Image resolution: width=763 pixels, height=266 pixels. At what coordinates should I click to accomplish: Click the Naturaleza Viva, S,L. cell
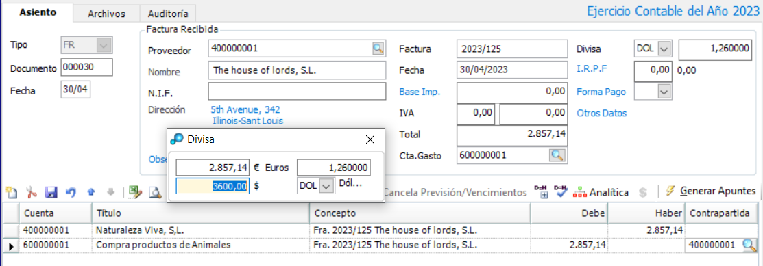(x=200, y=230)
